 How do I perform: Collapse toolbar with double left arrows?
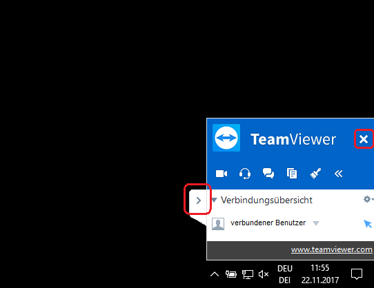click(x=338, y=174)
